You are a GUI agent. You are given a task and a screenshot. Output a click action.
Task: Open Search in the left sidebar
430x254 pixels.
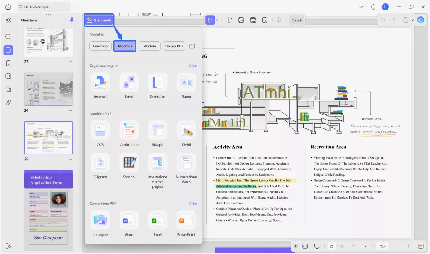coord(8,36)
